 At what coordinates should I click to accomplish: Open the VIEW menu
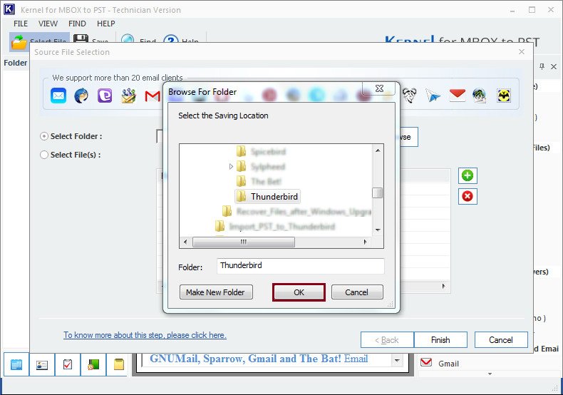(48, 24)
